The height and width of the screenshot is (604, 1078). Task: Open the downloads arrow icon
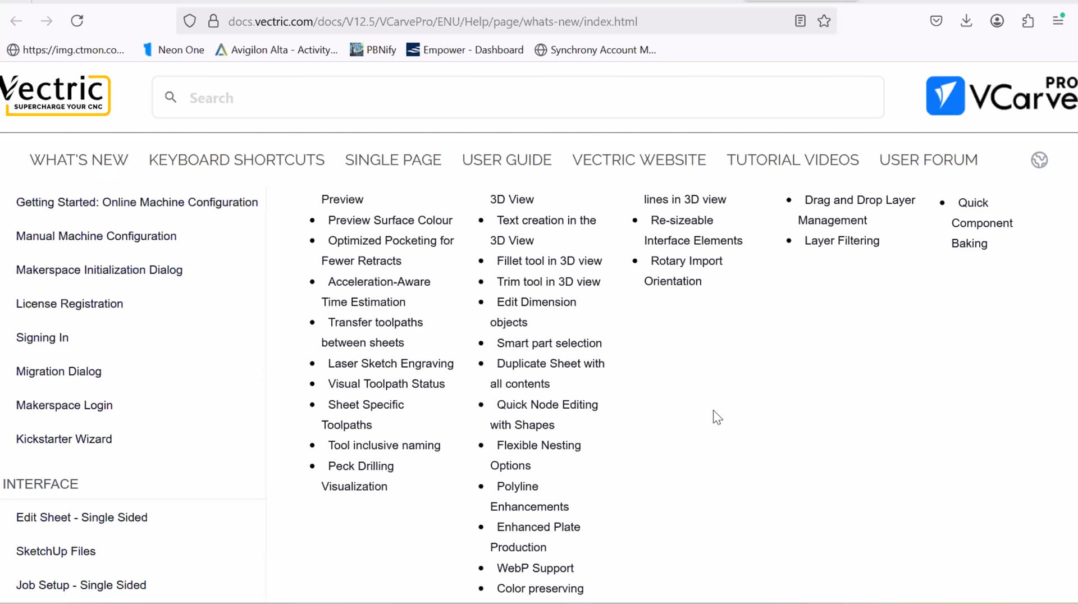pos(966,21)
